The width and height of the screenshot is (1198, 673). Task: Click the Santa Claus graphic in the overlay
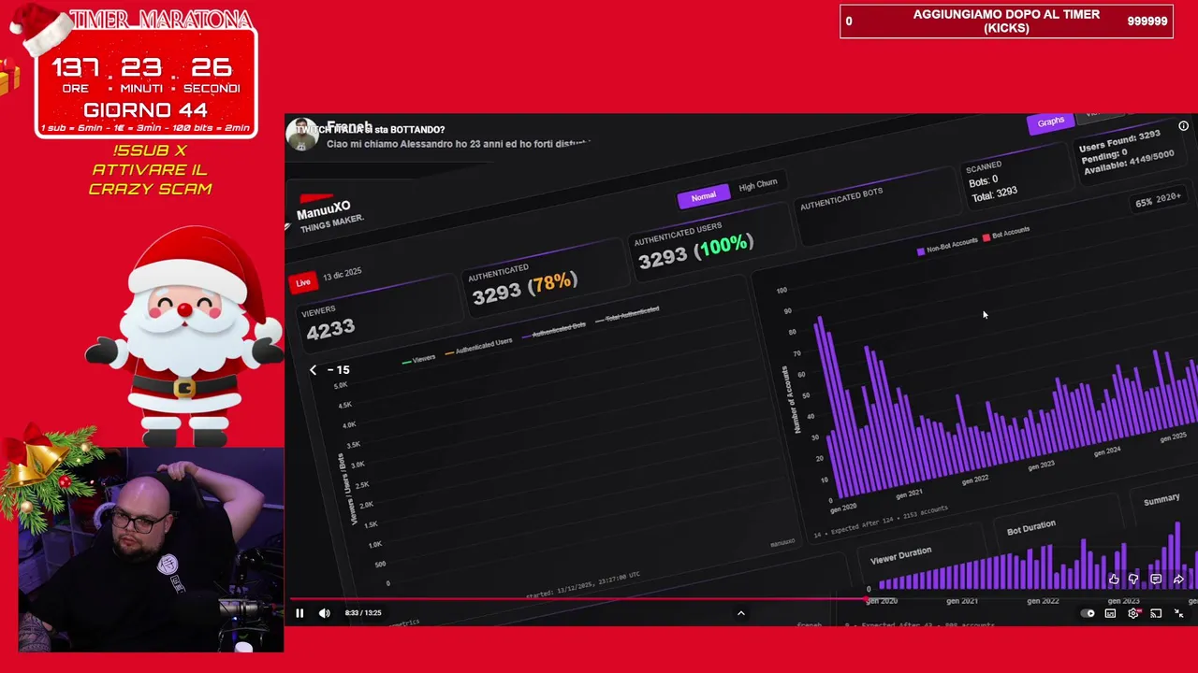pyautogui.click(x=184, y=336)
